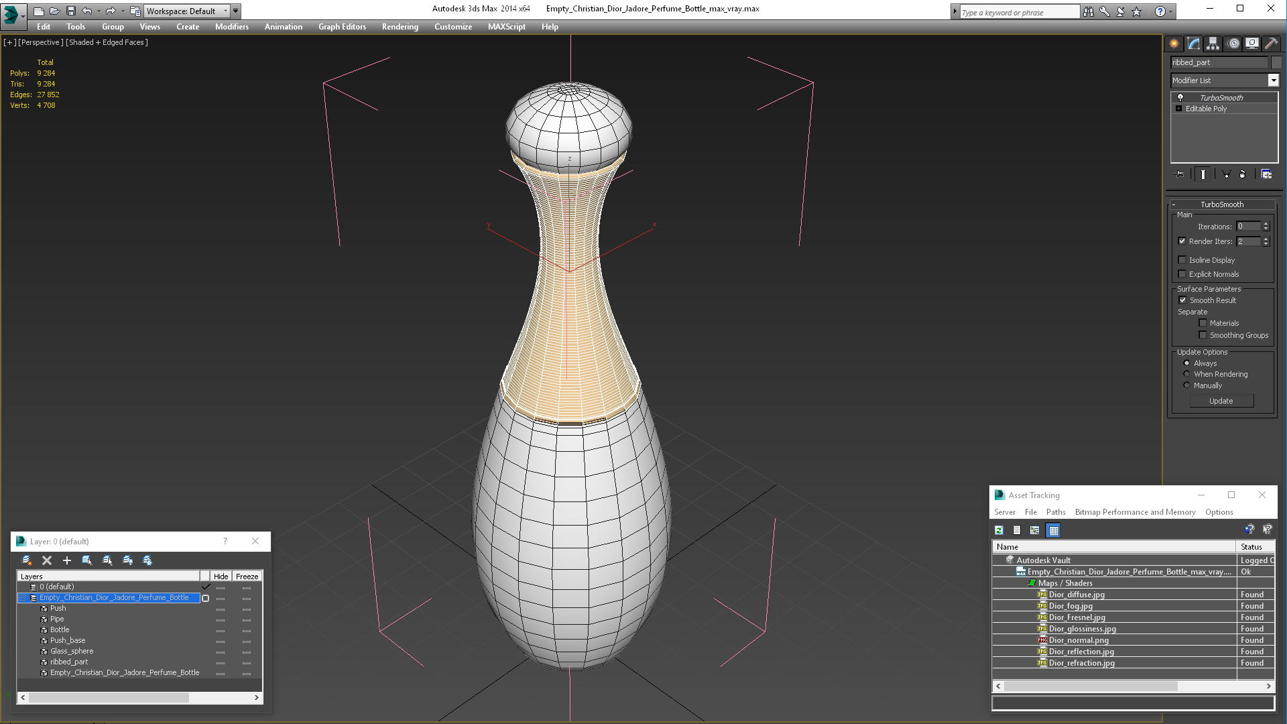
Task: Click the Asset Tracking horizontal scrollbar
Action: point(1133,686)
